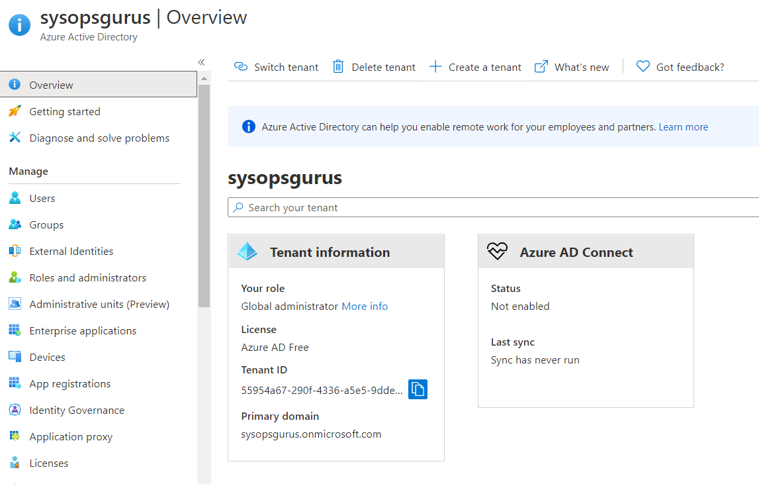Click the Switch tenant link icon

tap(241, 66)
